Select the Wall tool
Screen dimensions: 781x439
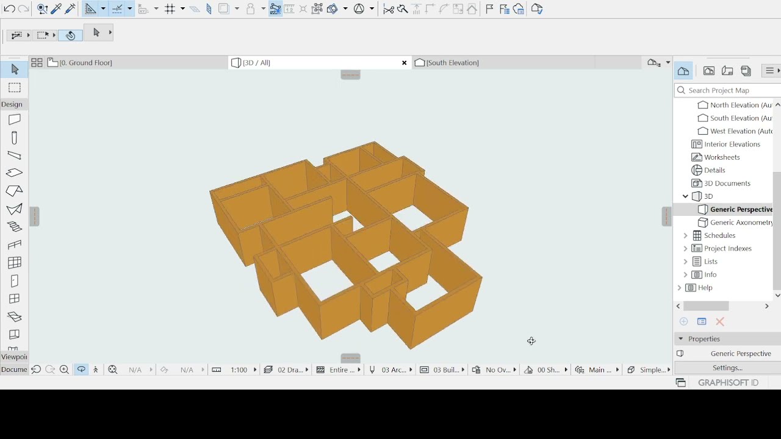pyautogui.click(x=15, y=120)
